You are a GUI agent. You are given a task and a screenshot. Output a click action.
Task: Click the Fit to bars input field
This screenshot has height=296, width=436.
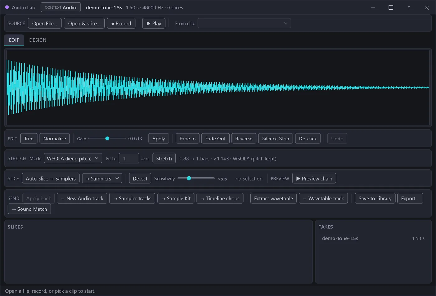129,158
